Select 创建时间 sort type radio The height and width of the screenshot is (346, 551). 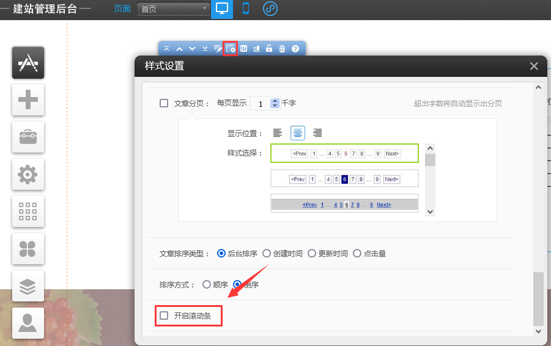coord(267,253)
